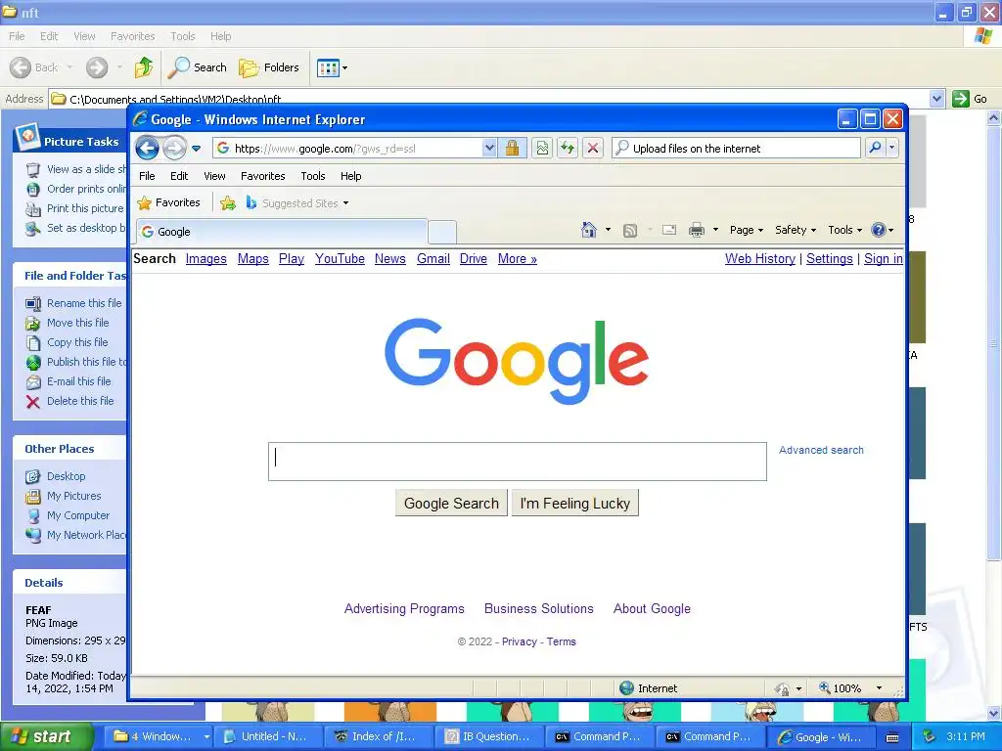Image resolution: width=1002 pixels, height=751 pixels.
Task: Click the Internet zone globe in status bar
Action: tap(626, 687)
